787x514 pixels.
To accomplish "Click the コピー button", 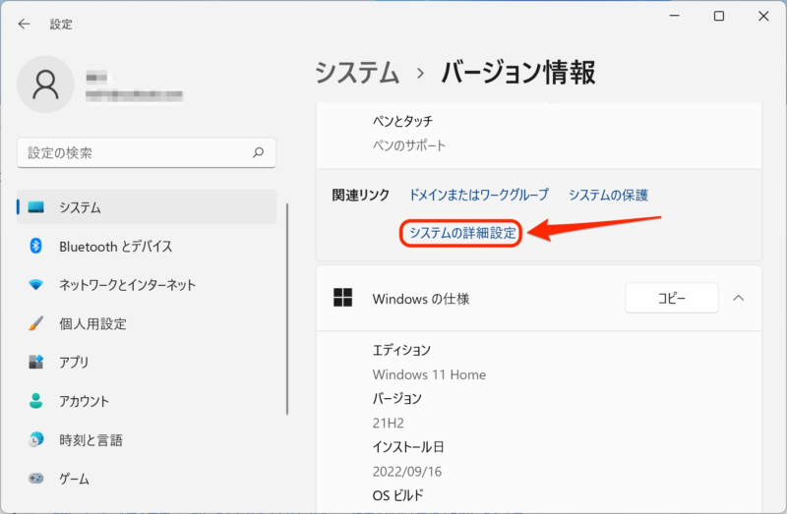I will (x=672, y=298).
